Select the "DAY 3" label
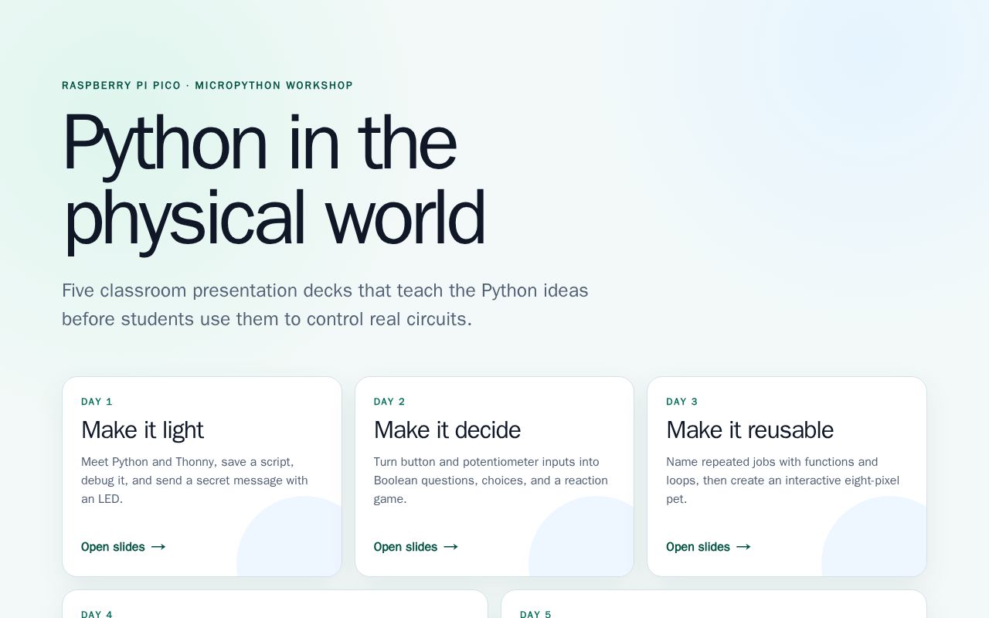 pyautogui.click(x=682, y=402)
